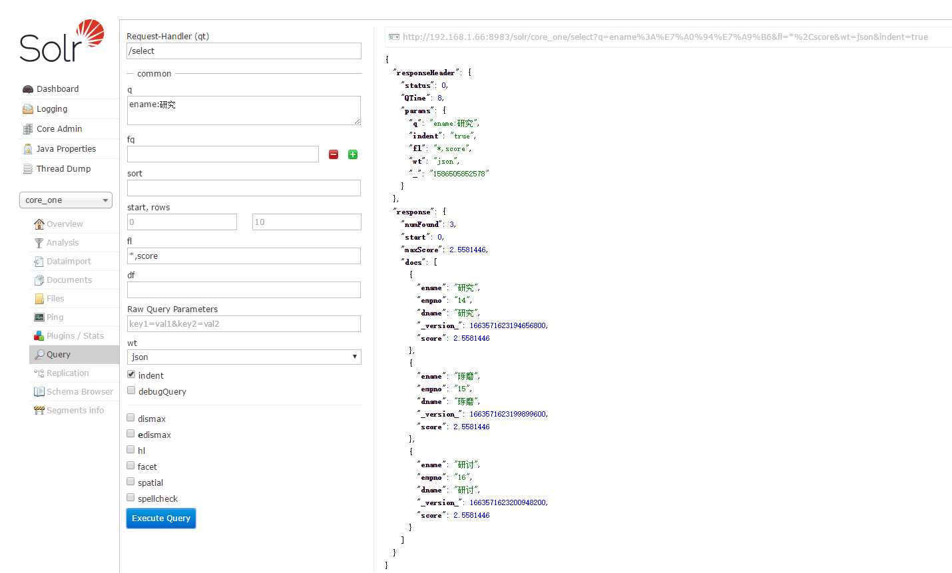This screenshot has width=952, height=573.
Task: Click the Logging icon
Action: [x=28, y=109]
